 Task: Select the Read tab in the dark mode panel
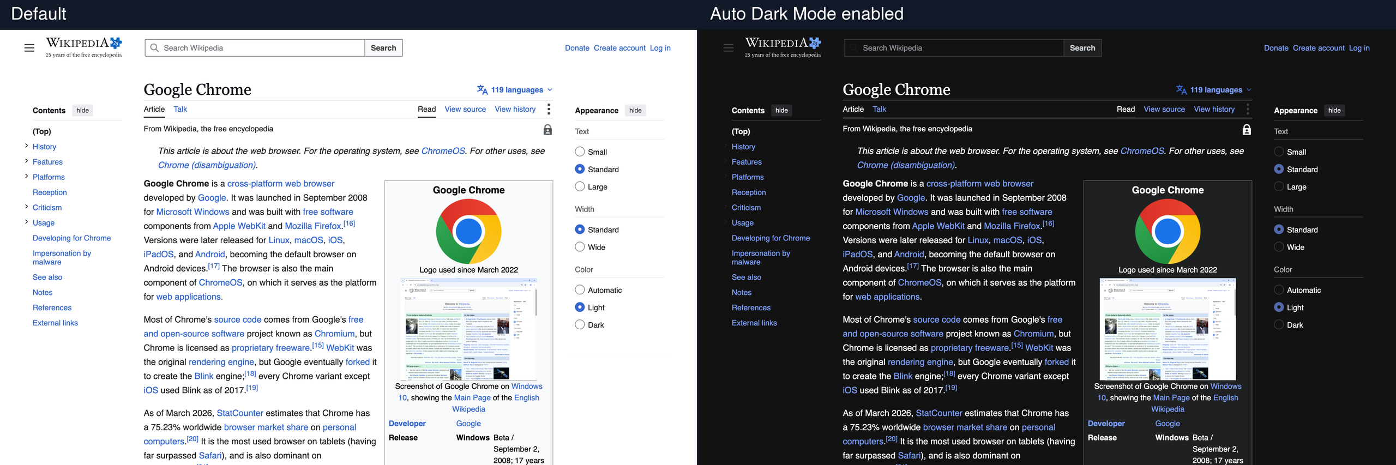(1126, 109)
